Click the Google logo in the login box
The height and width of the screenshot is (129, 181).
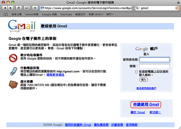142,49
